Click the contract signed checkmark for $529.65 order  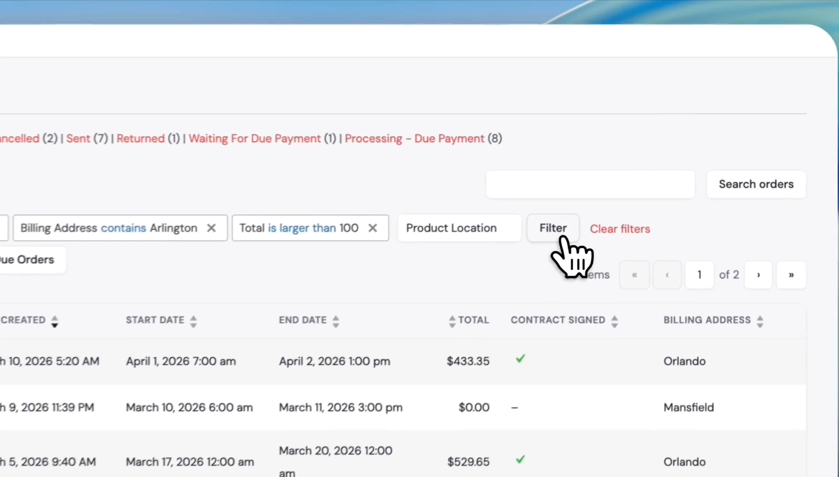coord(520,460)
